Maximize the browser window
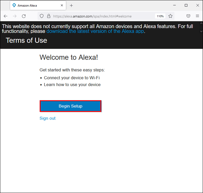Viewport: 203px width, 193px height. [x=186, y=5]
